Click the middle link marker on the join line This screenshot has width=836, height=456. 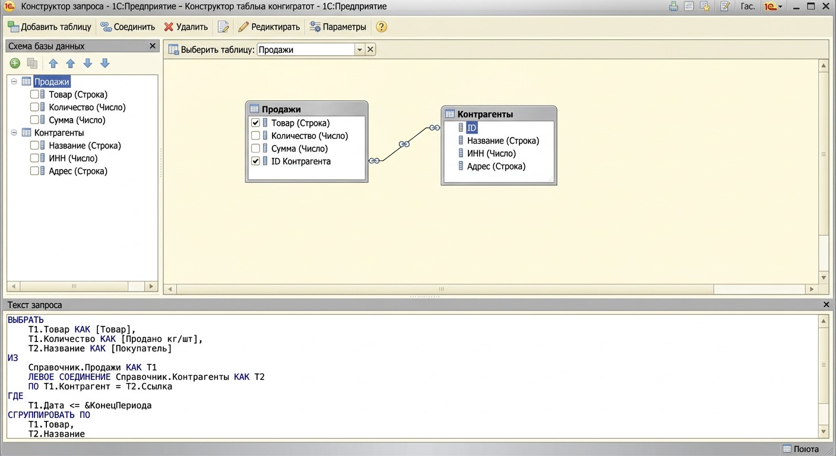tap(404, 144)
